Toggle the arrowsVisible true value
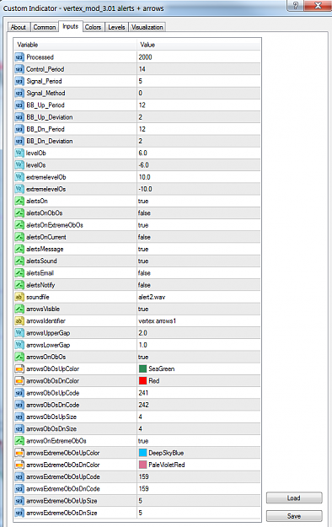This screenshot has width=332, height=527. click(143, 309)
